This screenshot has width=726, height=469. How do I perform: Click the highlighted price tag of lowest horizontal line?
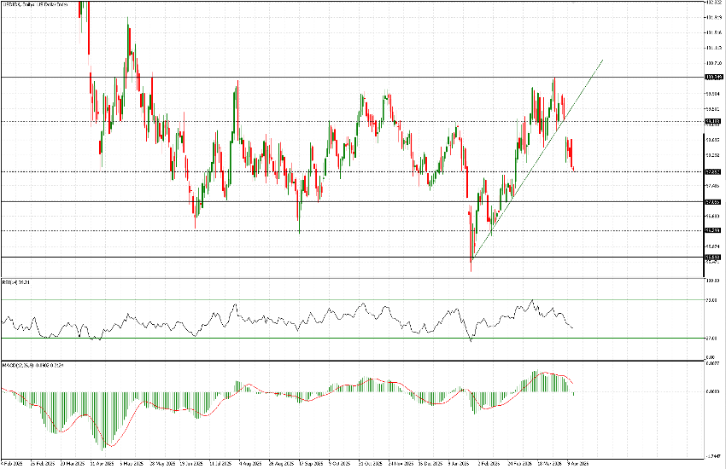(x=713, y=257)
